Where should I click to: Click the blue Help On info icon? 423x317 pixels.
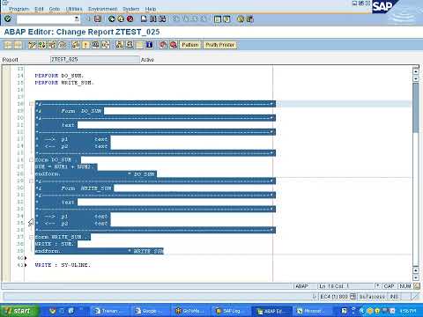click(x=149, y=45)
